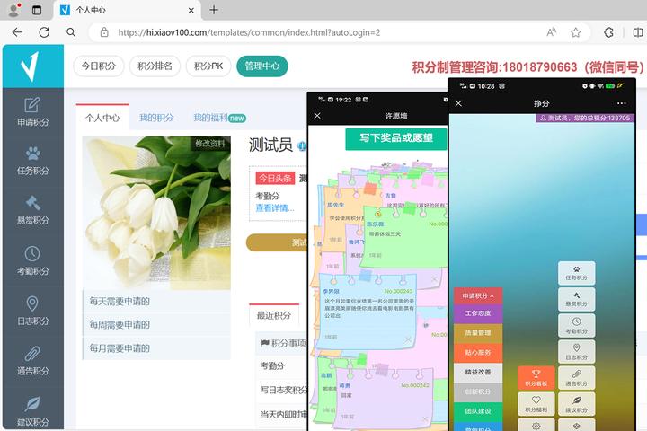Click the 写日志奖积分 row
The width and height of the screenshot is (647, 431).
pyautogui.click(x=283, y=390)
